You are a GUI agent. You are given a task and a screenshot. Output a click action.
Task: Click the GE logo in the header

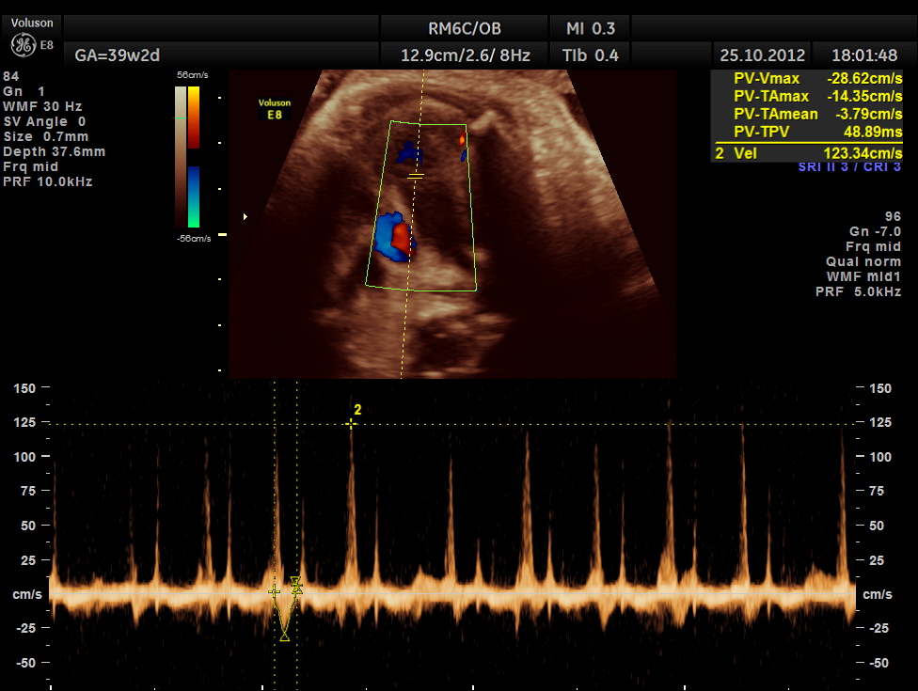tap(24, 45)
